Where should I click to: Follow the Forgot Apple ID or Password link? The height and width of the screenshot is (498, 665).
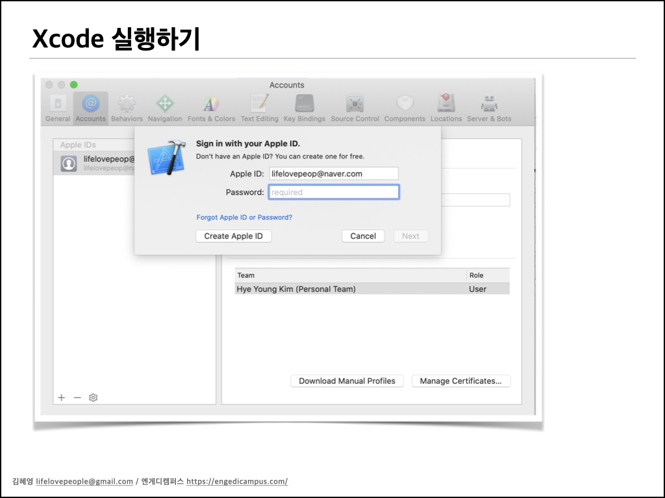pos(244,217)
